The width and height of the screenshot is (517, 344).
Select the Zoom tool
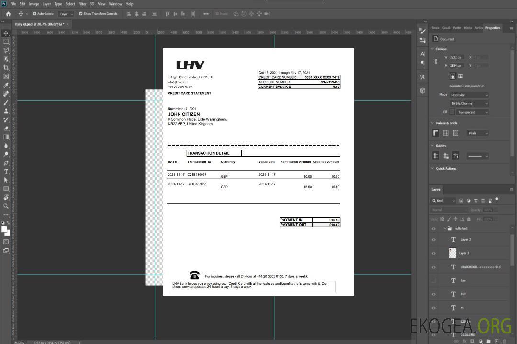pyautogui.click(x=6, y=206)
